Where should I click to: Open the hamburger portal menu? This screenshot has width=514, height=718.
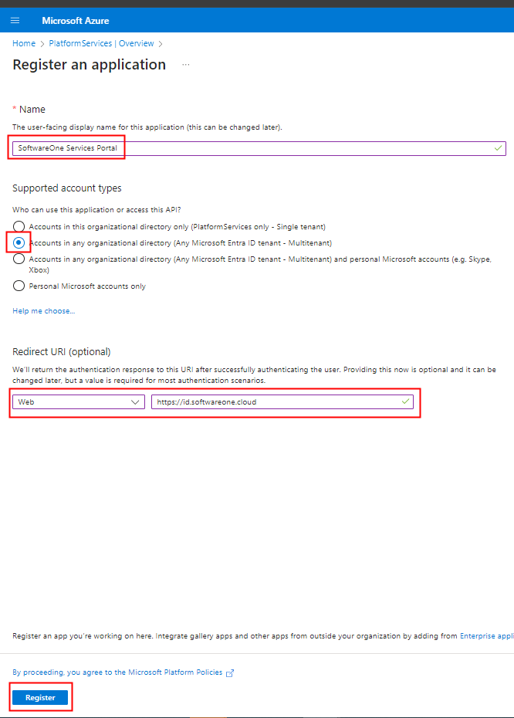pyautogui.click(x=15, y=21)
